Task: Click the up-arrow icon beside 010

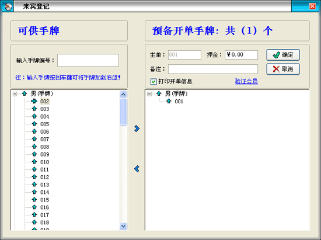Action: click(34, 162)
